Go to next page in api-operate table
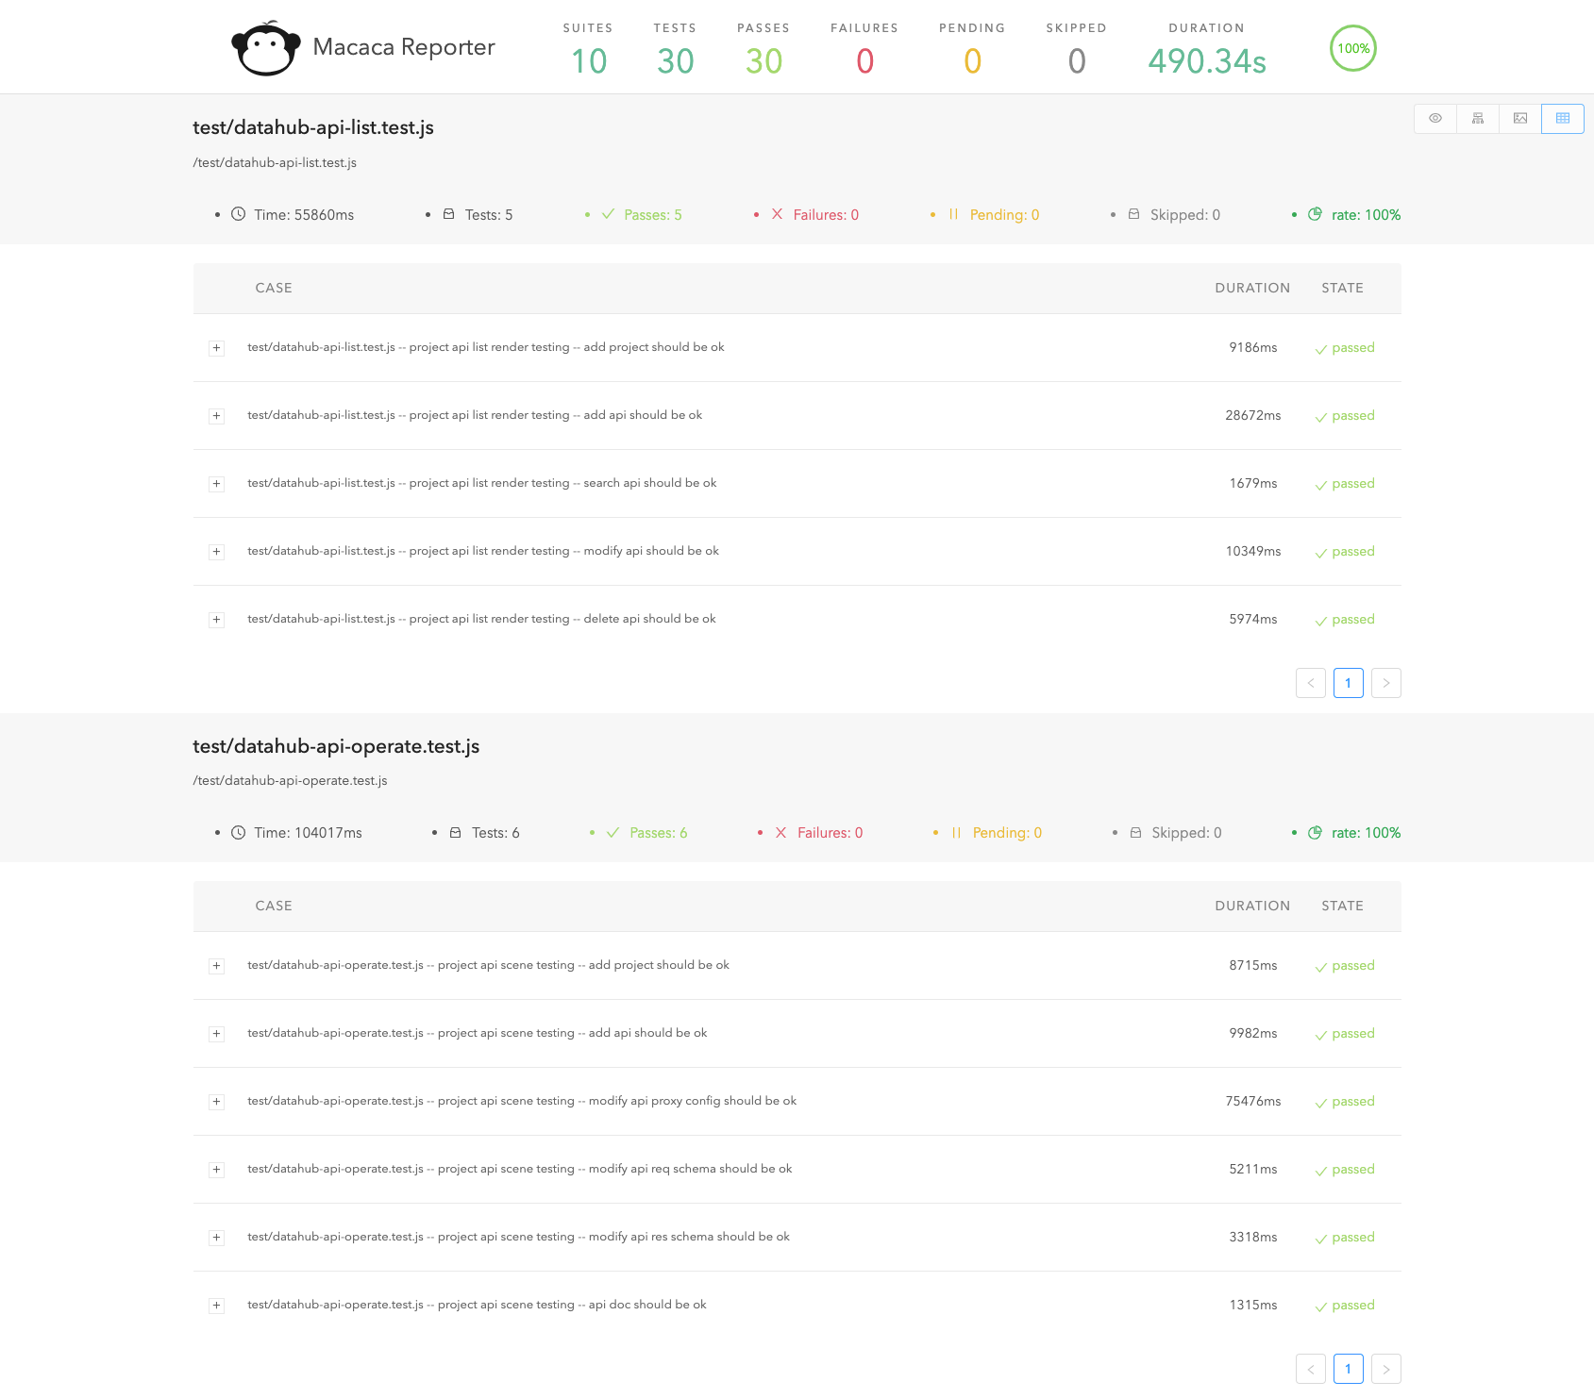This screenshot has width=1594, height=1398. point(1385,1369)
